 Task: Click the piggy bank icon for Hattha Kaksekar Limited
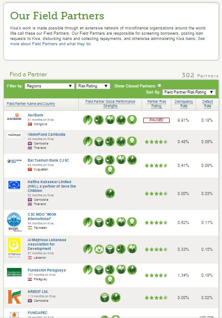click(x=110, y=193)
